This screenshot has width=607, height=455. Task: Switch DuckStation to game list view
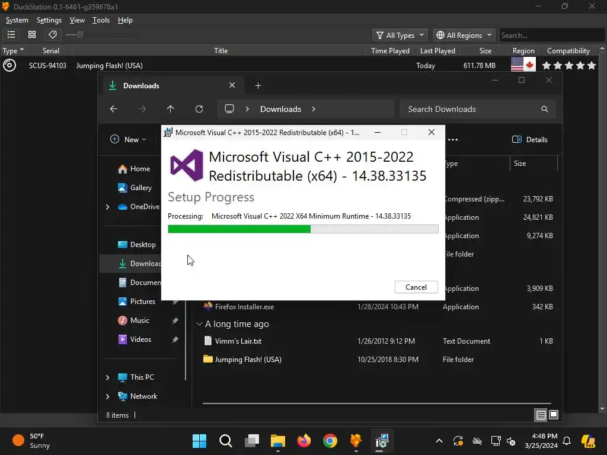point(11,35)
